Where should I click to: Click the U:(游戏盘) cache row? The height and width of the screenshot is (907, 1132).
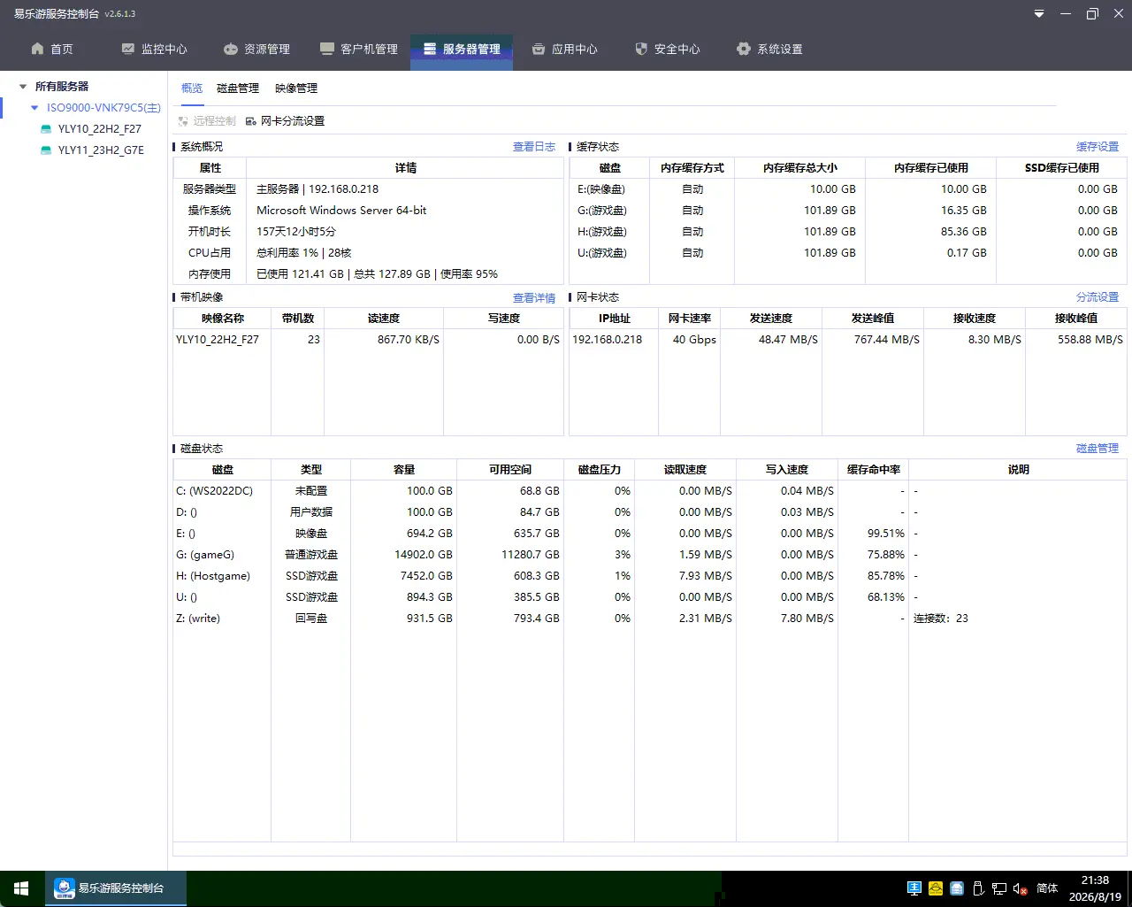click(847, 253)
